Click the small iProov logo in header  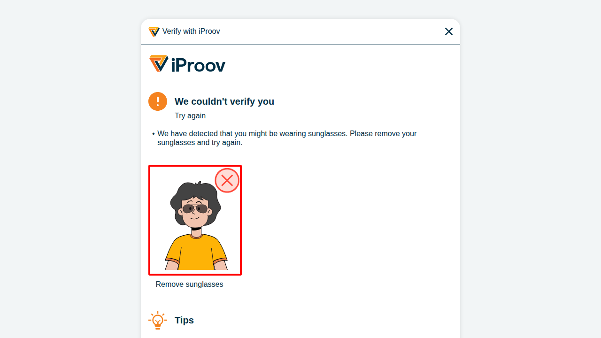coord(154,31)
